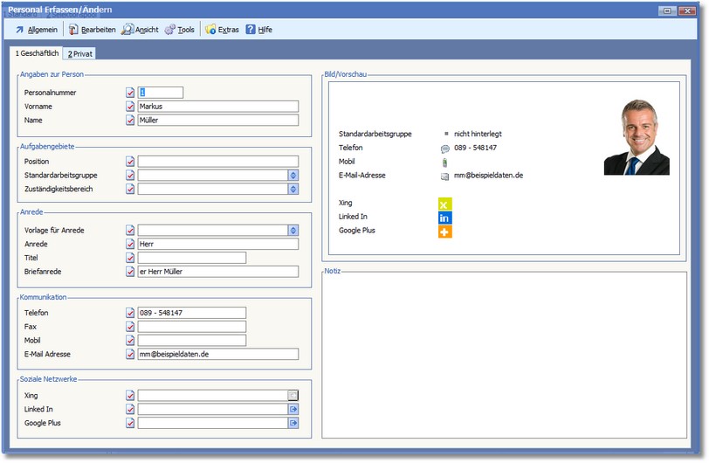Image resolution: width=709 pixels, height=463 pixels.
Task: Open the Google Plus field's arrow button
Action: pyautogui.click(x=293, y=423)
